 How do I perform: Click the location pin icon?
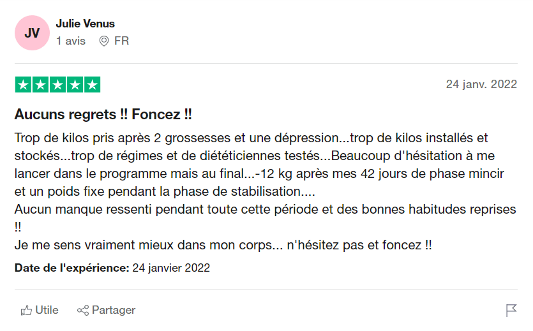point(104,41)
